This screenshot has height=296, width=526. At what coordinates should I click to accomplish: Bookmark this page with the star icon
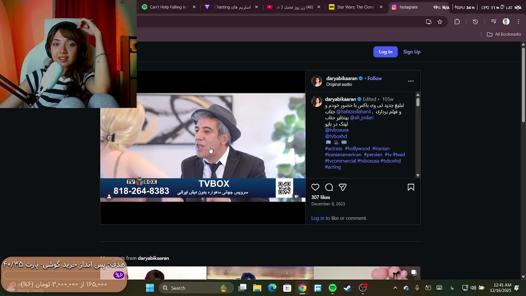(x=440, y=22)
